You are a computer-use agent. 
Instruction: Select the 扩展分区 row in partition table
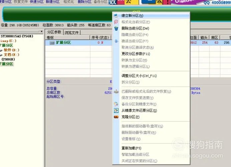point(79,43)
